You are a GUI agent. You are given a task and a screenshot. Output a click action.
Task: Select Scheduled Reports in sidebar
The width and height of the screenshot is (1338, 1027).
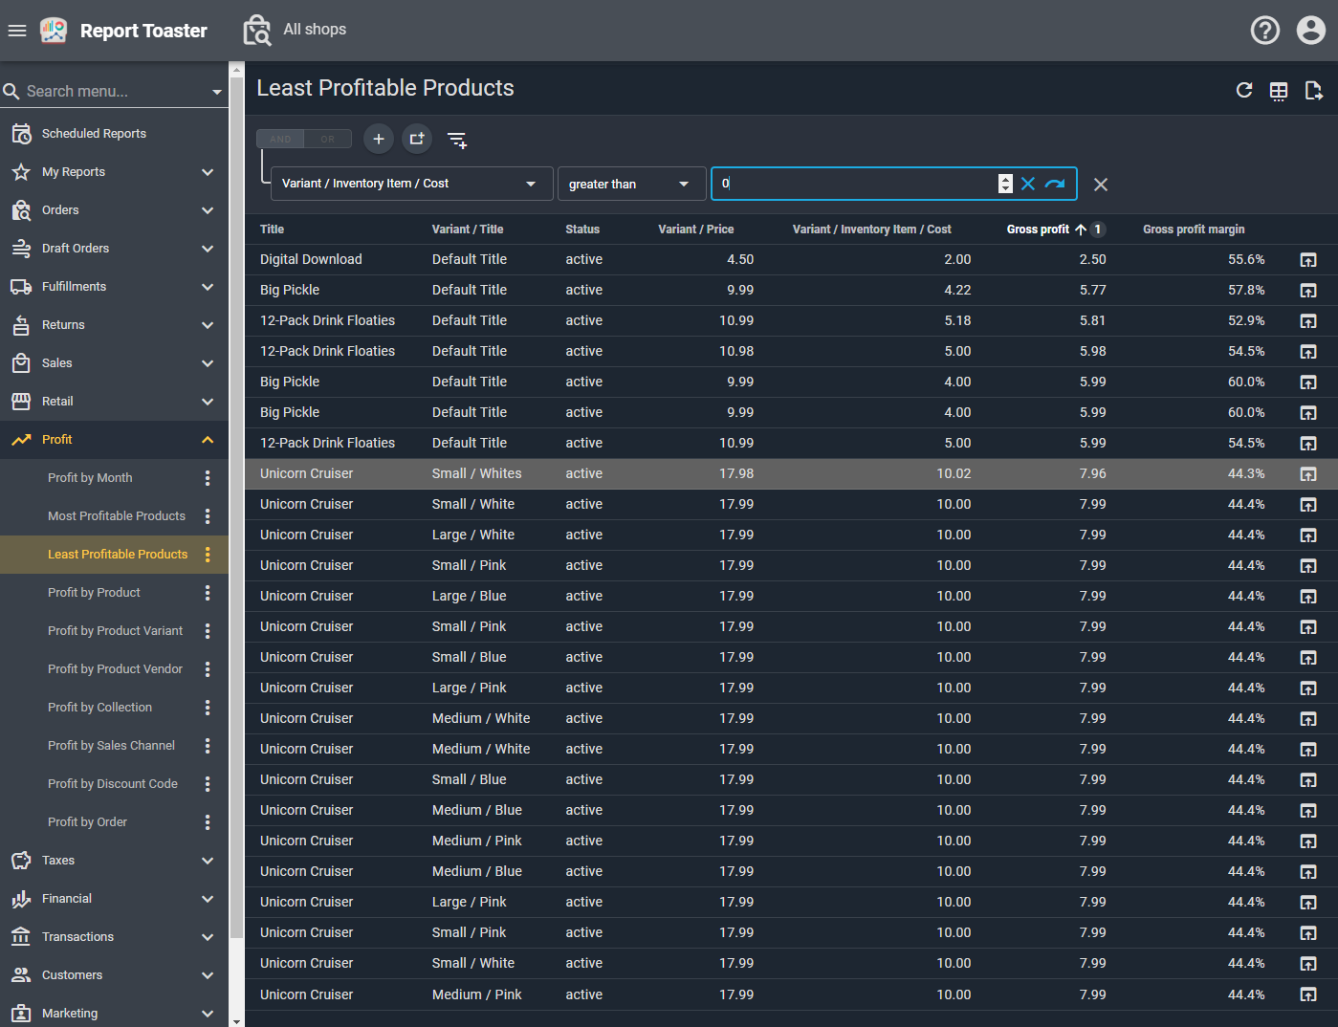(94, 134)
